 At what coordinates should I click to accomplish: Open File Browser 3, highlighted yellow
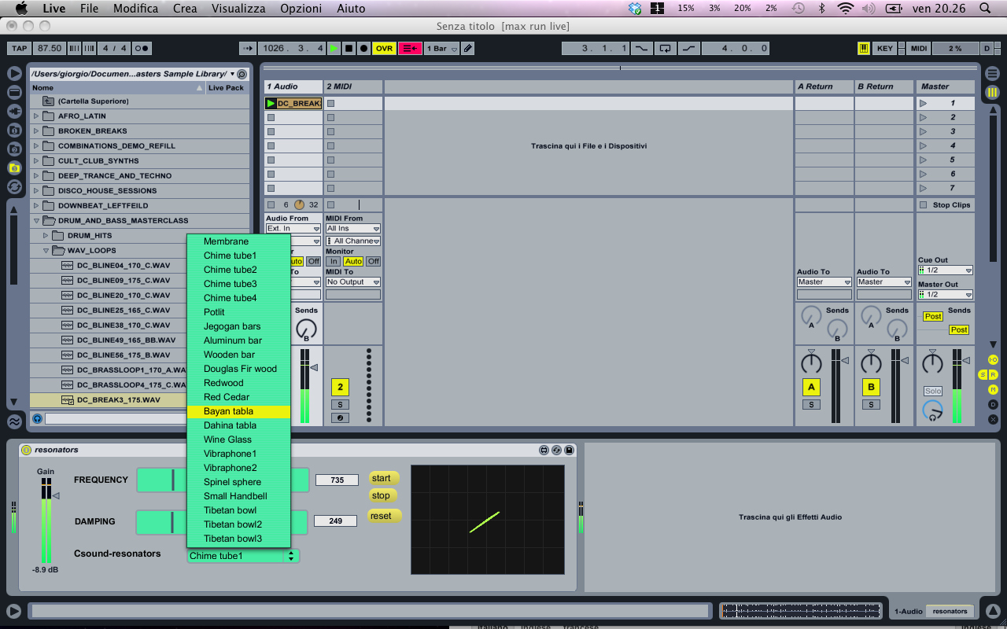14,167
